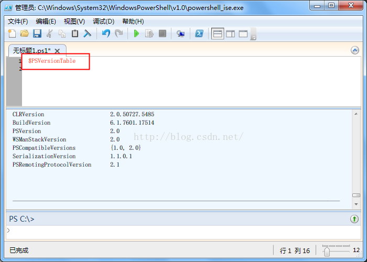Paste from clipboard icon

(75, 34)
